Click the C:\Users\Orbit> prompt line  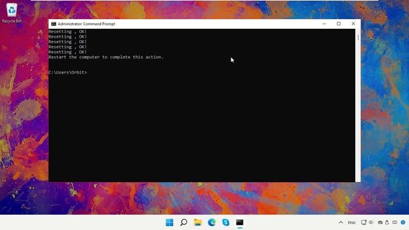(x=68, y=72)
